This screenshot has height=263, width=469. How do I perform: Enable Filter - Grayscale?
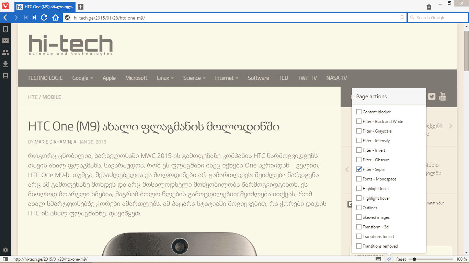(359, 131)
